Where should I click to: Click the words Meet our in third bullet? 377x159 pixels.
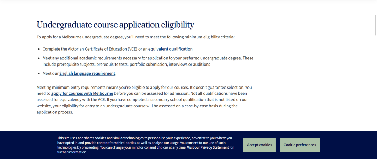coord(51,73)
